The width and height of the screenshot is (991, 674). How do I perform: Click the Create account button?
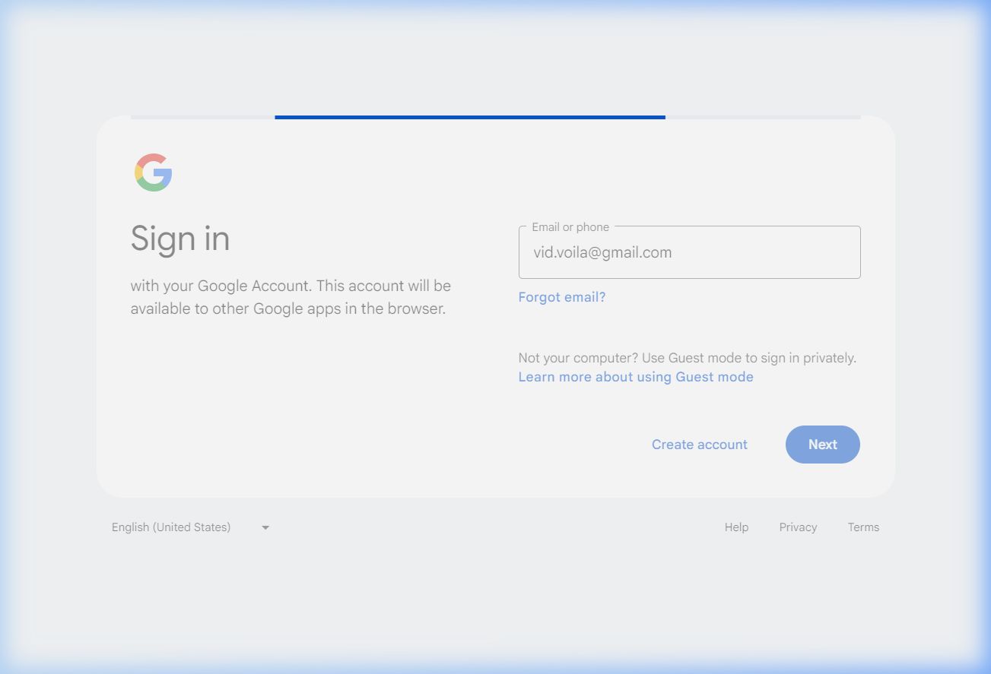pyautogui.click(x=699, y=445)
